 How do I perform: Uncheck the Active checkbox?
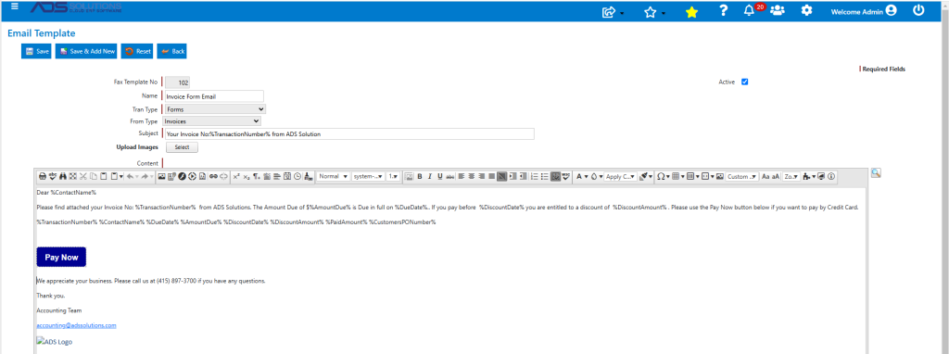click(x=744, y=82)
